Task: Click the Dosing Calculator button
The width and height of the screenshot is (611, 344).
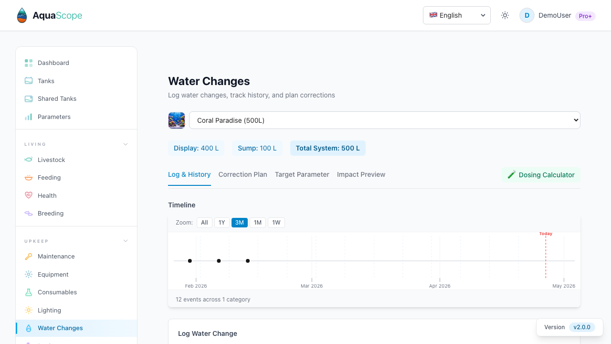Action: pos(541,175)
